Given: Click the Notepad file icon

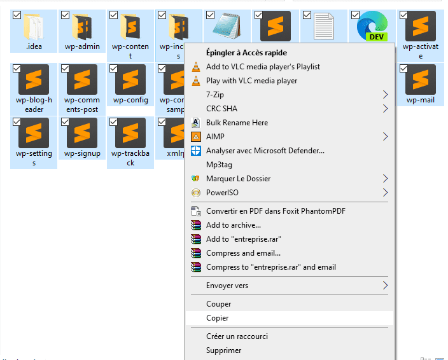Looking at the screenshot, I should [227, 26].
